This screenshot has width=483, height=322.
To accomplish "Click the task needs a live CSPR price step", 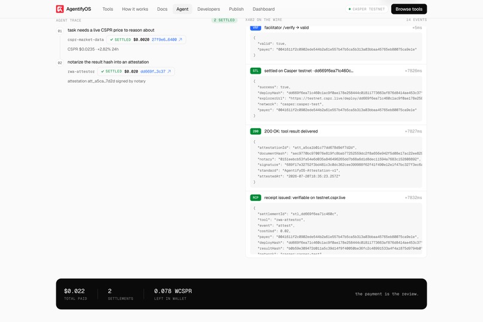I will click(111, 30).
